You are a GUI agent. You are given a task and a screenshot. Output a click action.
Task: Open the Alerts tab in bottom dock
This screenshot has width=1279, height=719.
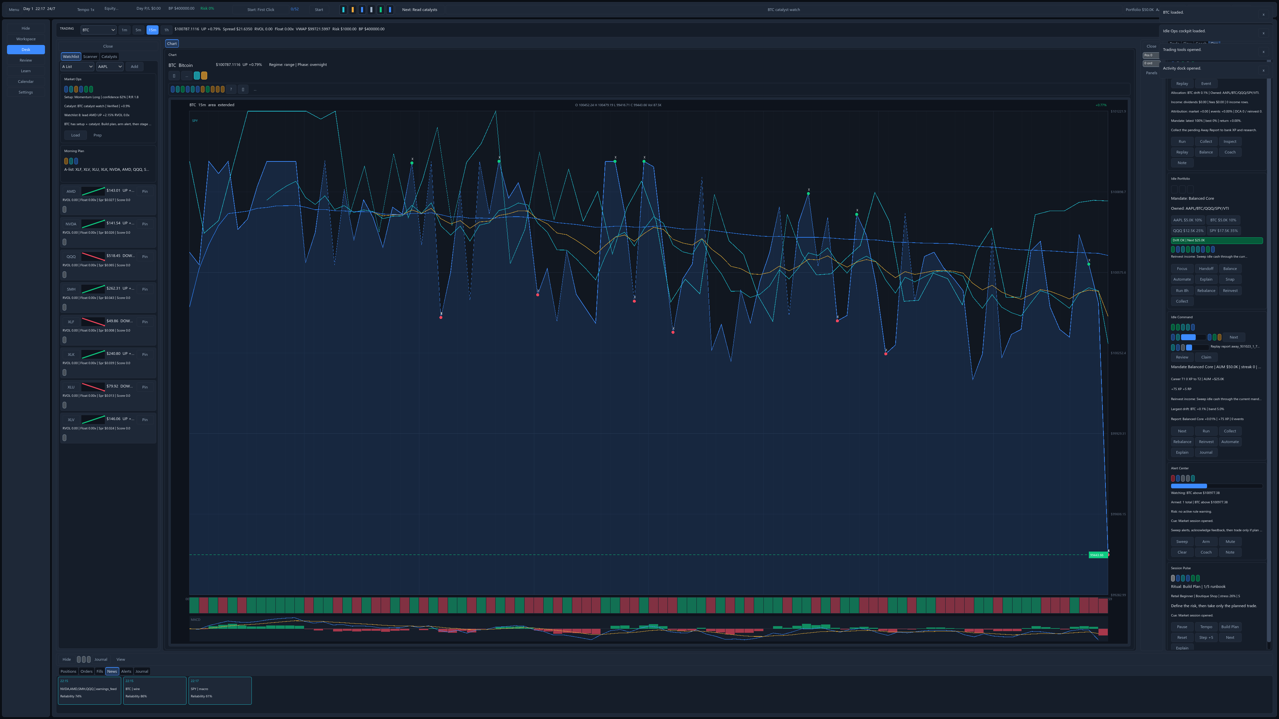pyautogui.click(x=127, y=671)
